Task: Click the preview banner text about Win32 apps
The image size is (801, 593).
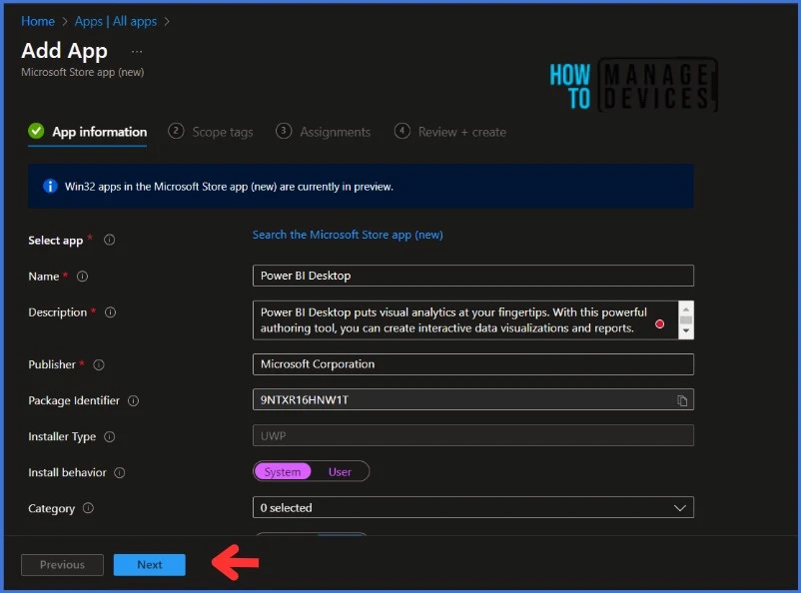Action: coord(229,187)
